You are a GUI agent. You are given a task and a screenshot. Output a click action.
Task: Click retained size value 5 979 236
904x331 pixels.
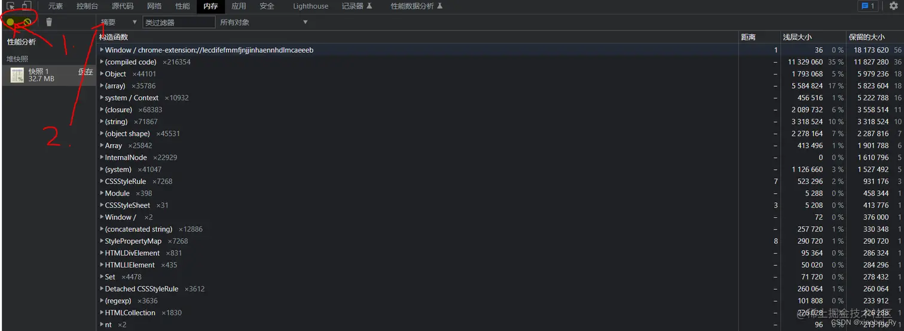tap(874, 74)
